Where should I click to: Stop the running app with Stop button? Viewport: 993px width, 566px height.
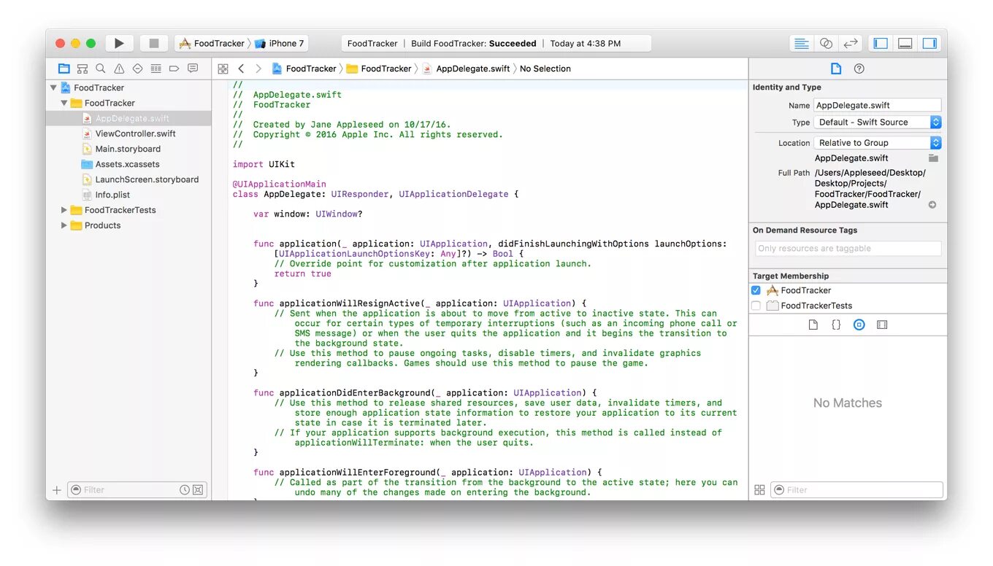coord(153,44)
